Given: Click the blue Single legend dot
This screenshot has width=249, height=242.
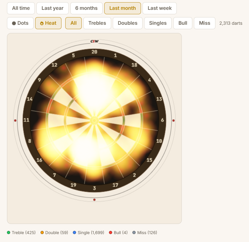Looking at the screenshot, I should pyautogui.click(x=74, y=232).
